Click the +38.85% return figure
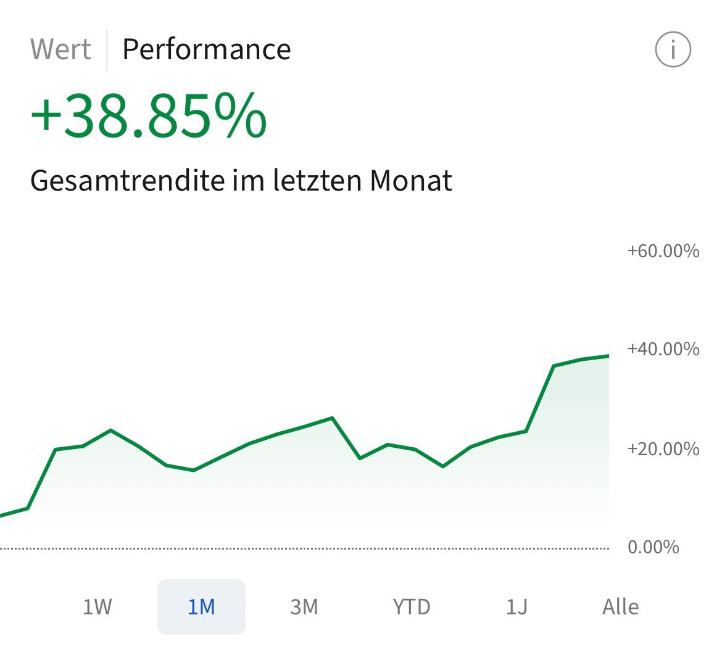Screen dimensions: 722x668 148,117
